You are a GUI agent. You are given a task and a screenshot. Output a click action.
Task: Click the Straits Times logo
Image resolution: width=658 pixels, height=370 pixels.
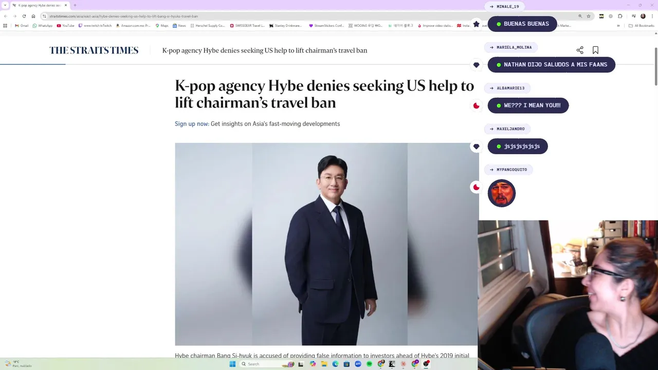click(94, 50)
